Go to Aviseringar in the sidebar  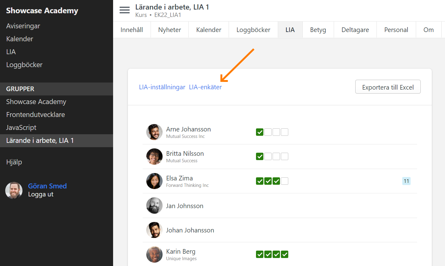(x=23, y=26)
